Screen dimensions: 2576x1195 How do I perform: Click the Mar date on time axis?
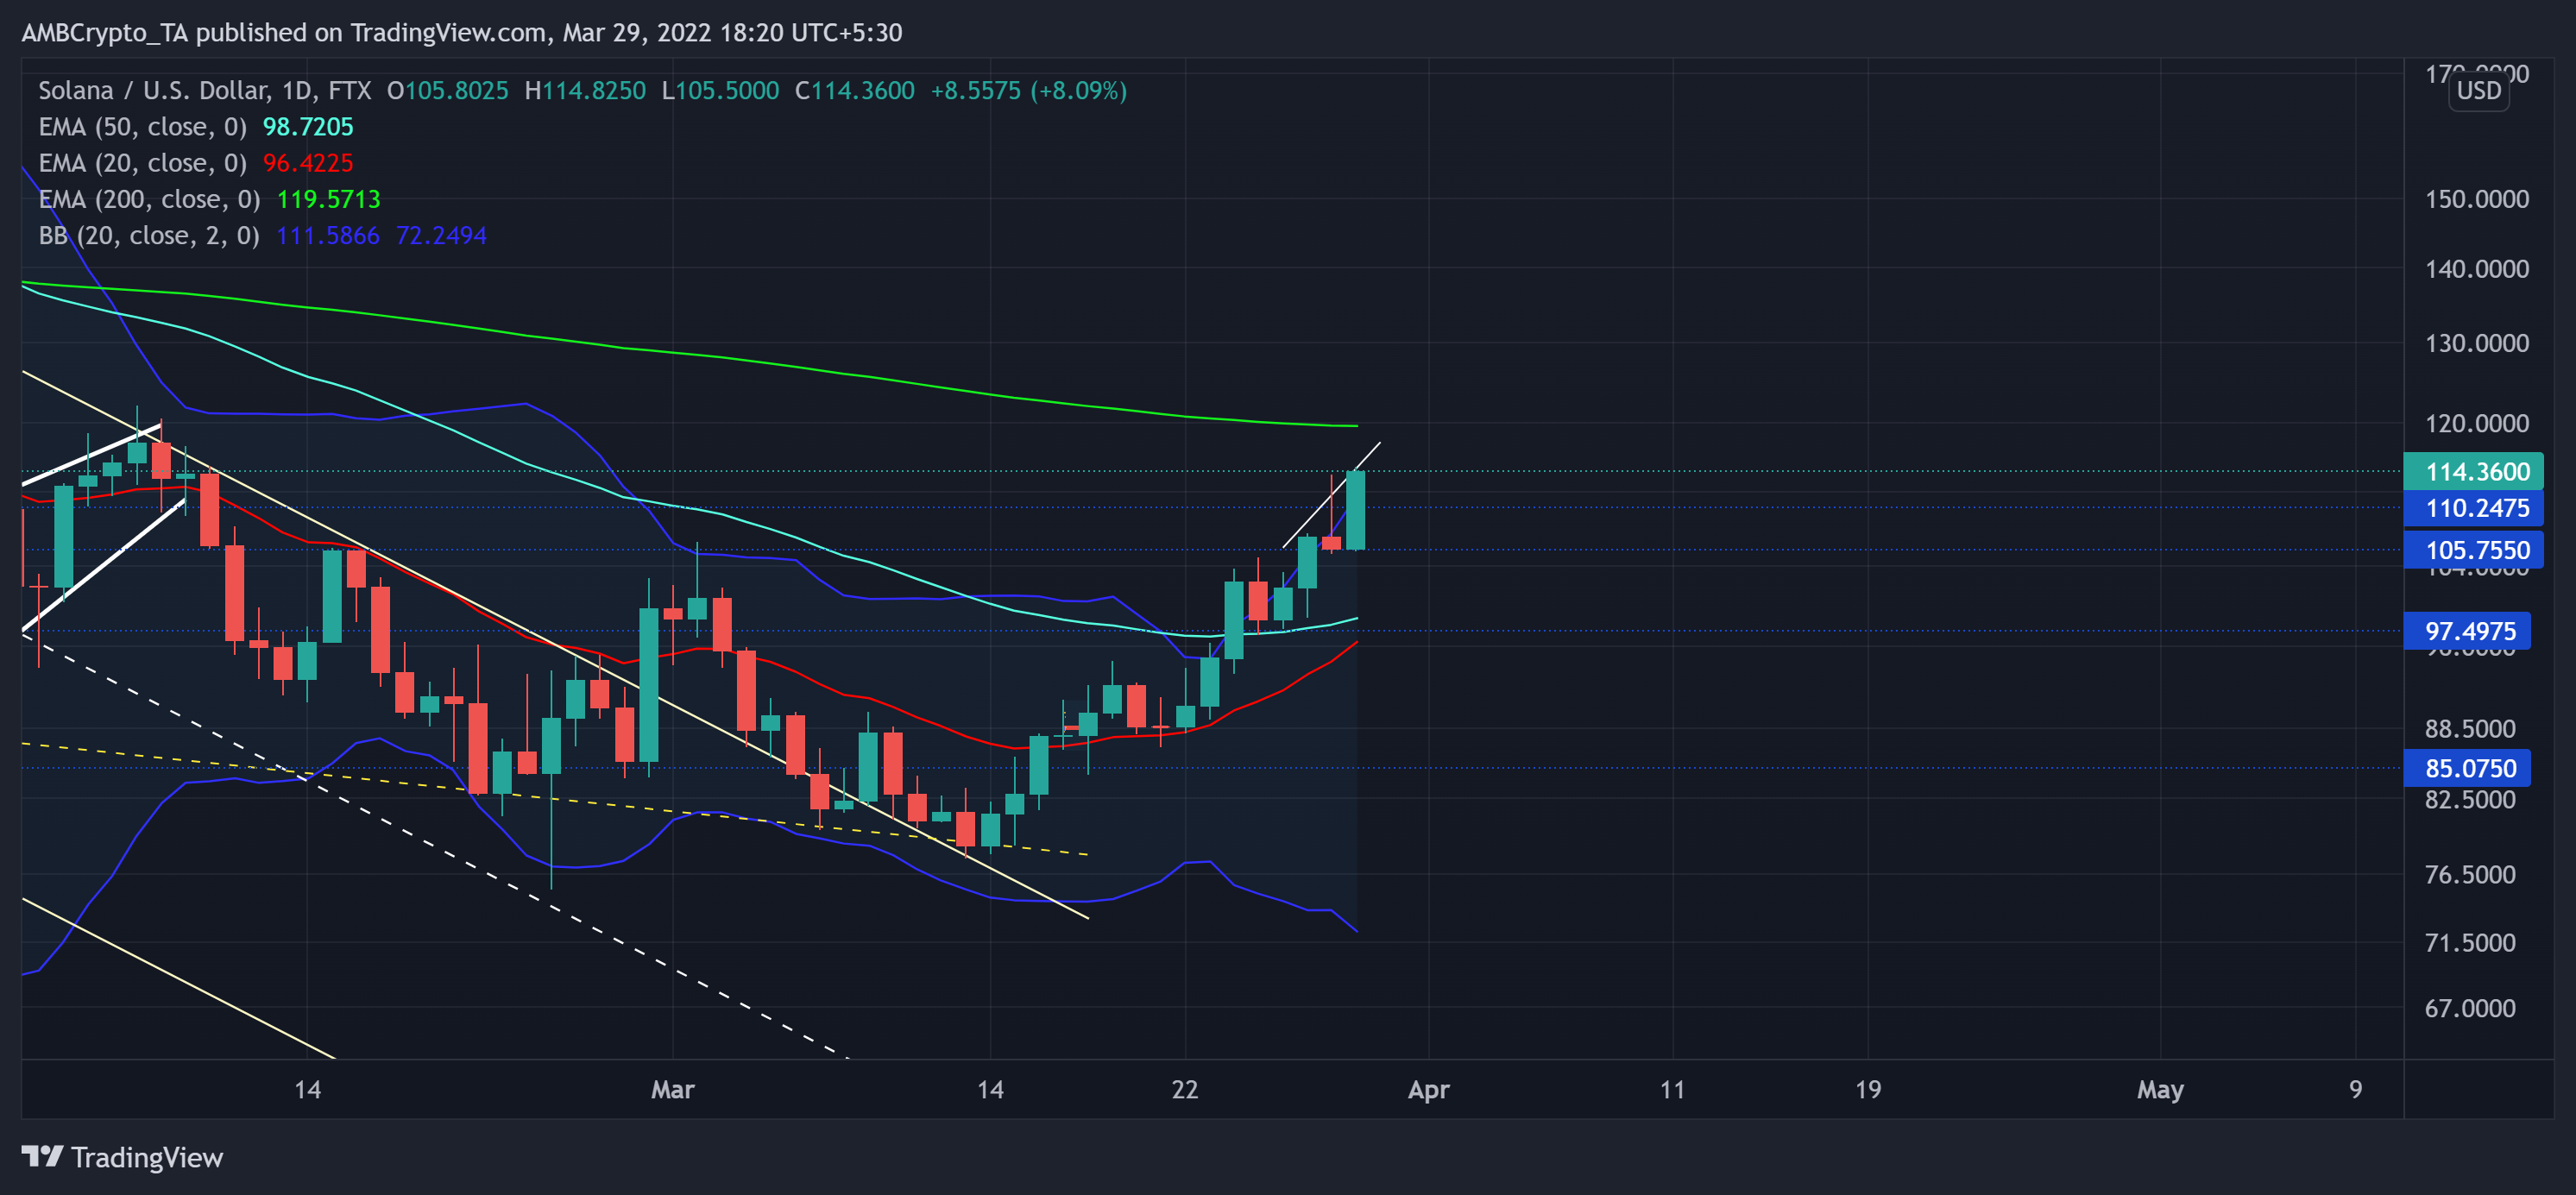672,1089
